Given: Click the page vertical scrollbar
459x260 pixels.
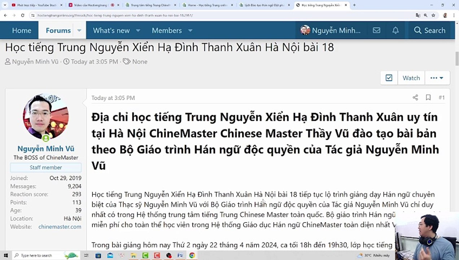Looking at the screenshot, I should click(456, 58).
